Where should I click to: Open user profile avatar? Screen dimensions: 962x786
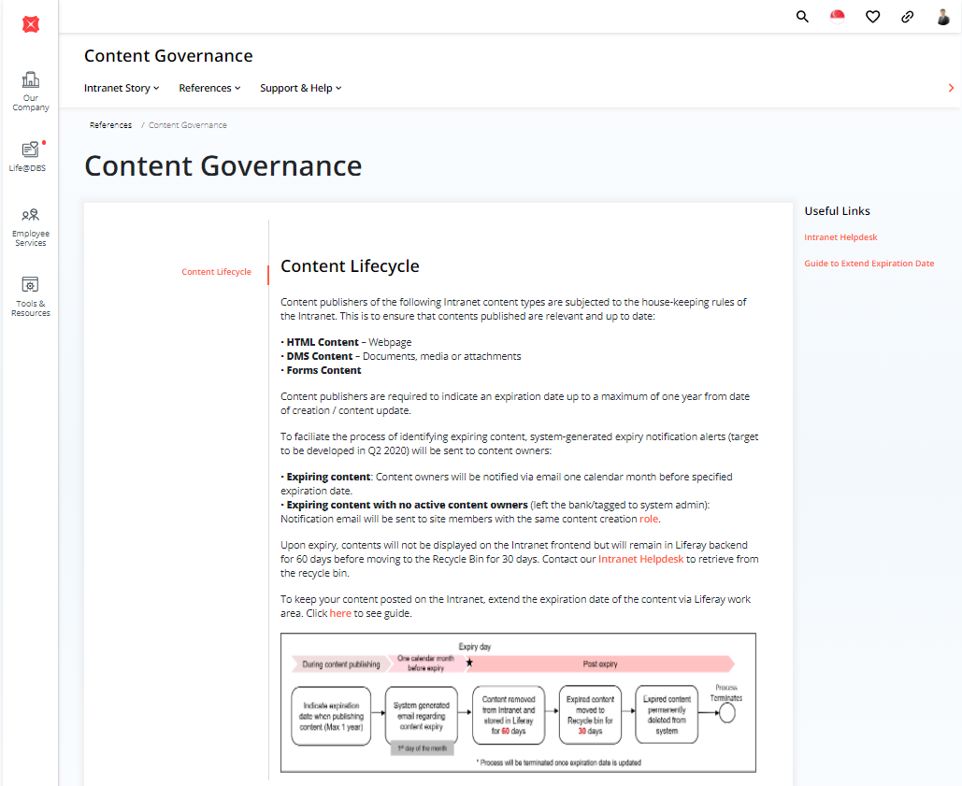[942, 17]
